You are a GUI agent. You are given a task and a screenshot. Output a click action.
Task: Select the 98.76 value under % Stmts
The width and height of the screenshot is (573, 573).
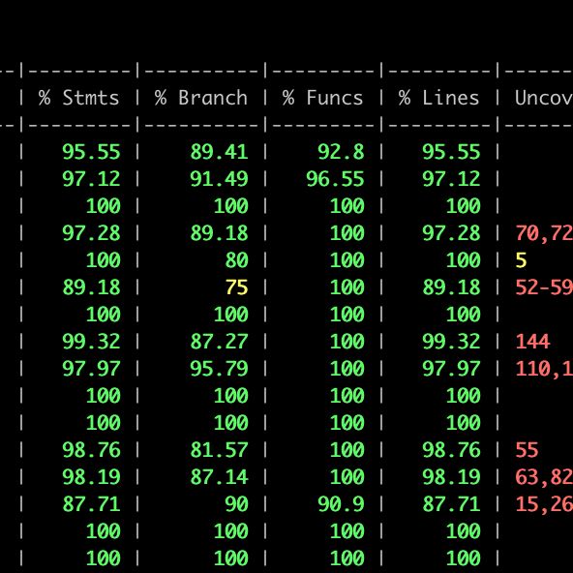pos(91,449)
